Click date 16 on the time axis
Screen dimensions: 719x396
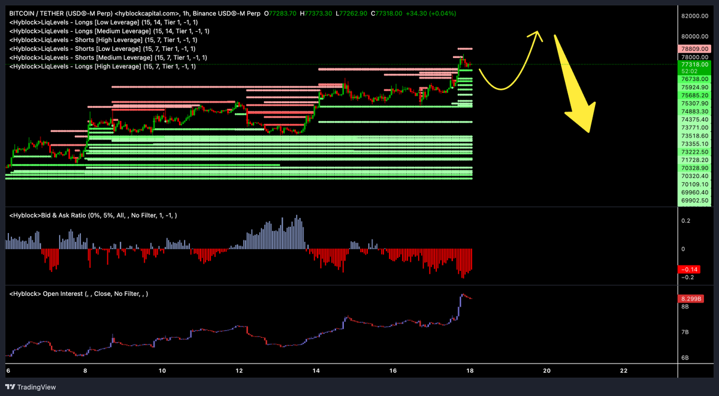(x=393, y=371)
